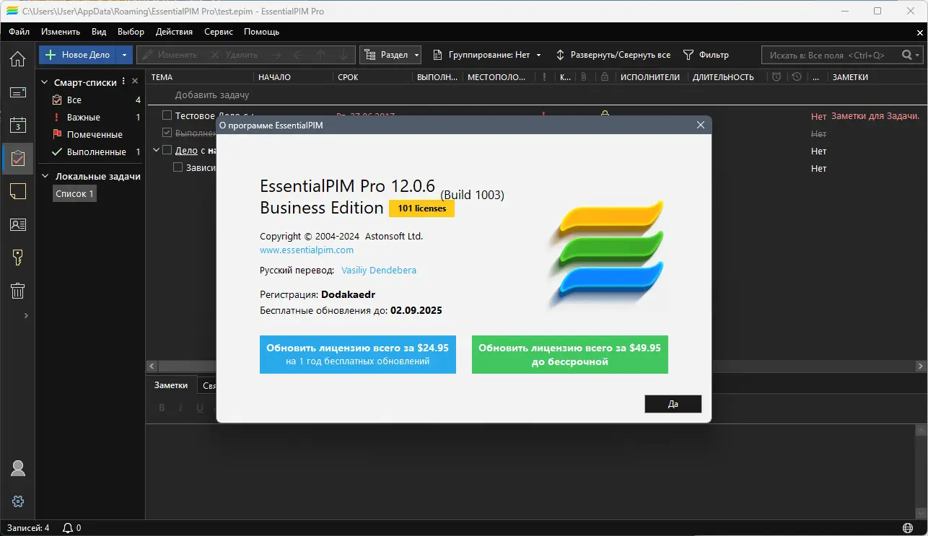This screenshot has width=928, height=536.
Task: Expand the left sidebar with chevron
Action: (x=26, y=315)
